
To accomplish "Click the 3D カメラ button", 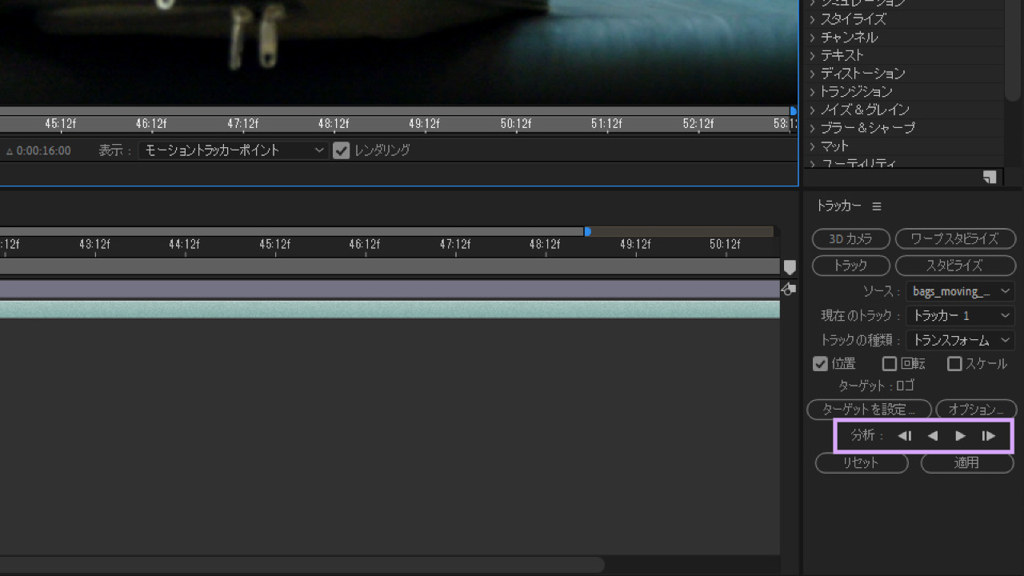I will point(851,238).
